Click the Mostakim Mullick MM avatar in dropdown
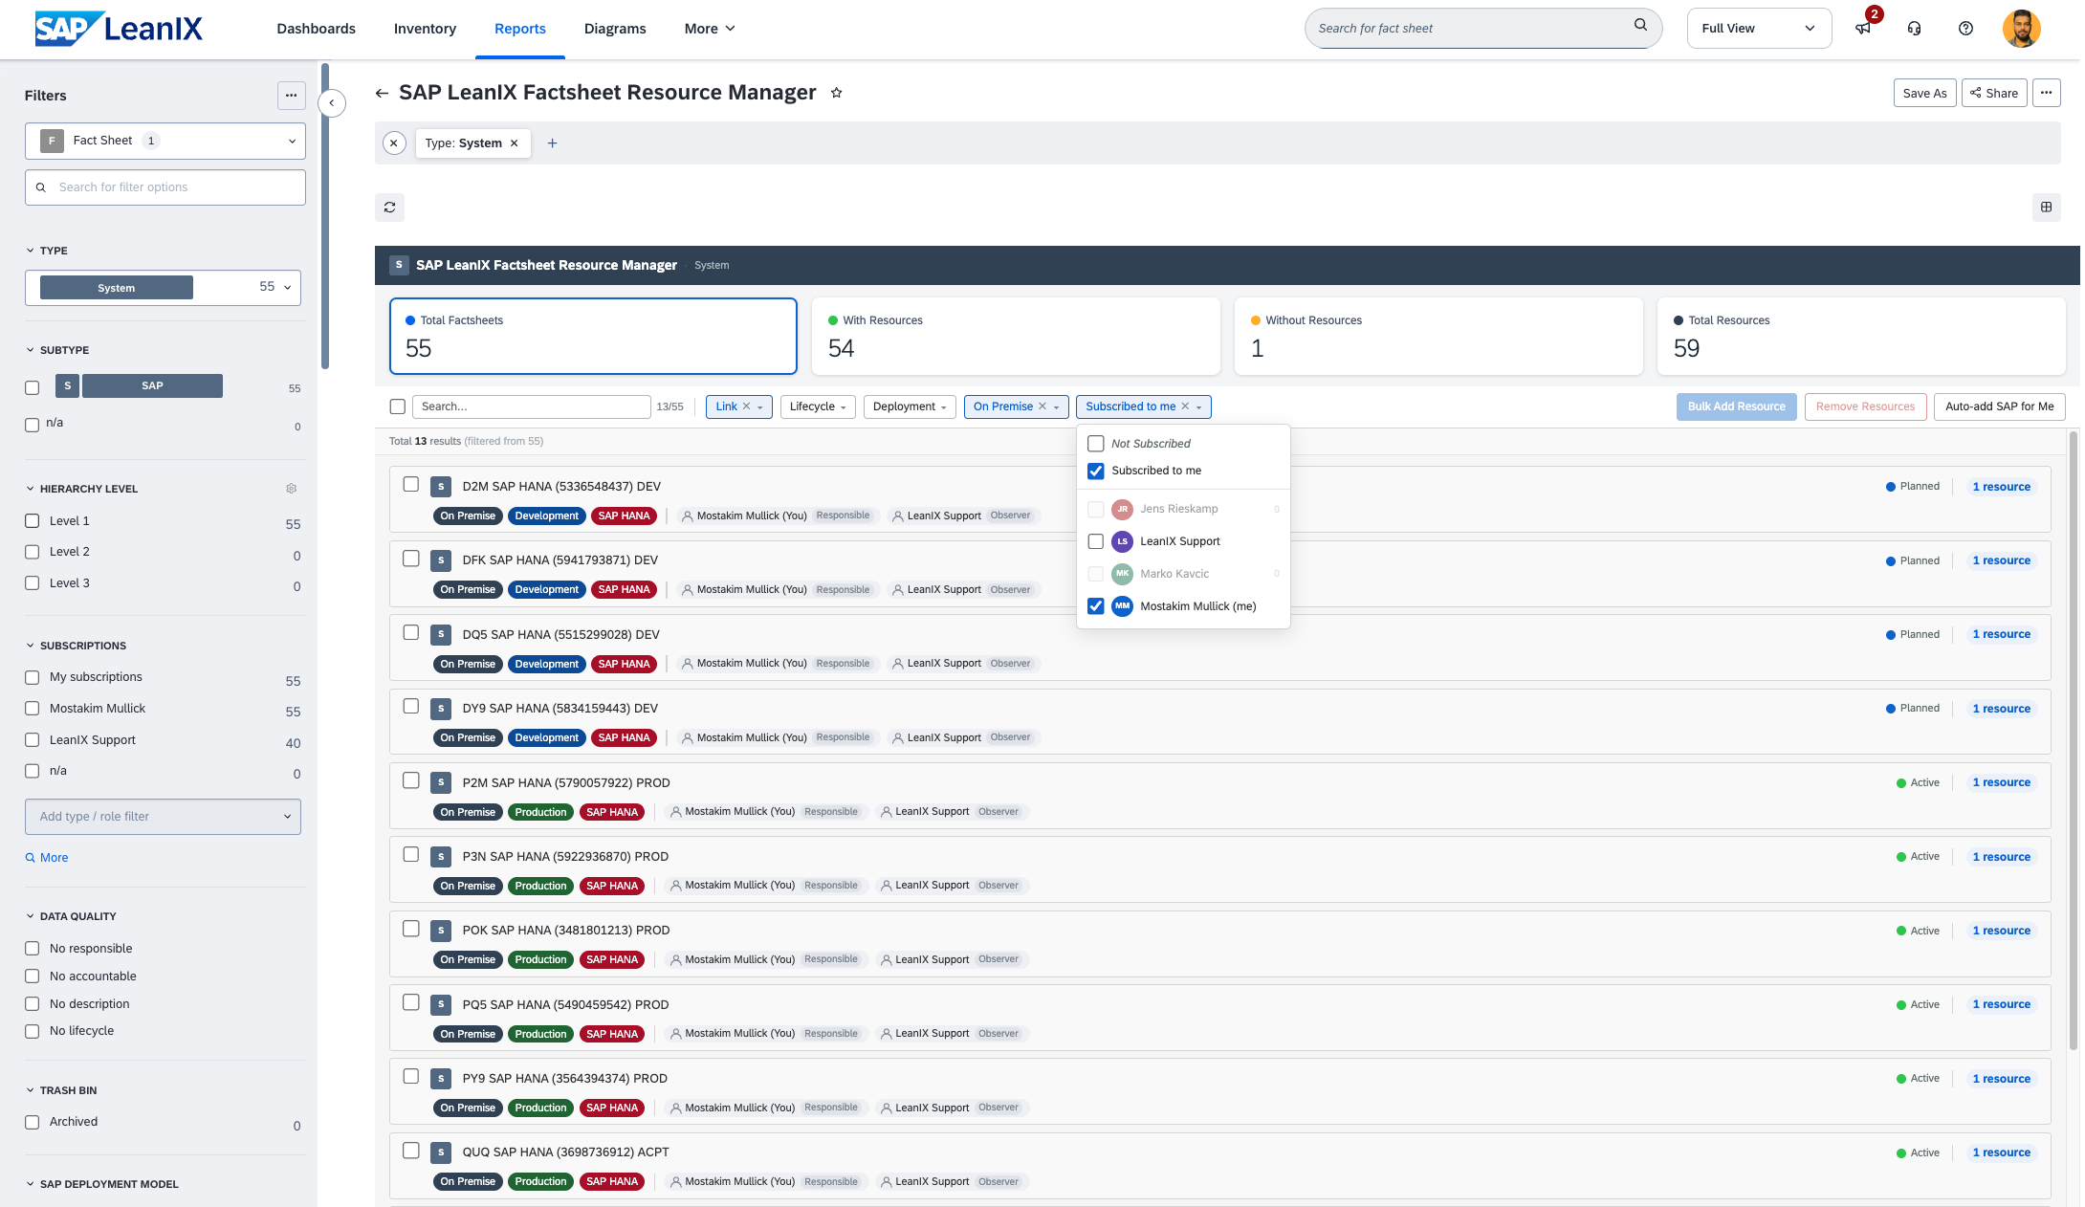Screen dimensions: 2085x1207 (1122, 606)
